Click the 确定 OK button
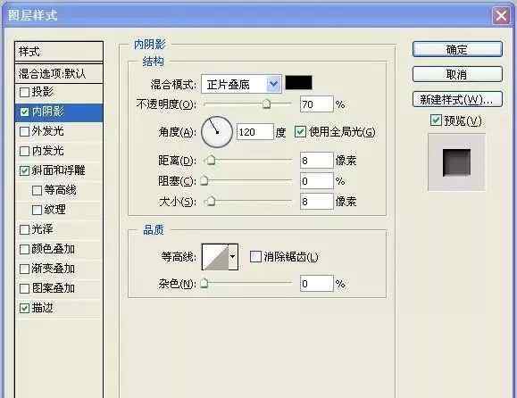This screenshot has width=517, height=398. (x=457, y=49)
